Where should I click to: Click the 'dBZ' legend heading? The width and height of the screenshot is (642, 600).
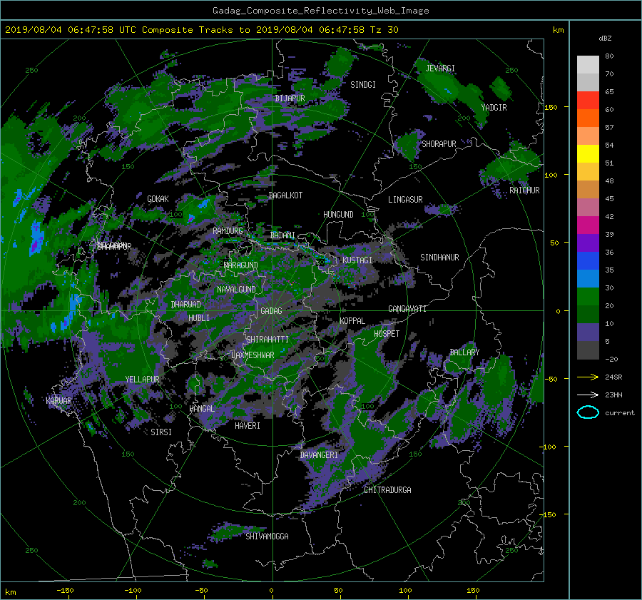point(605,38)
